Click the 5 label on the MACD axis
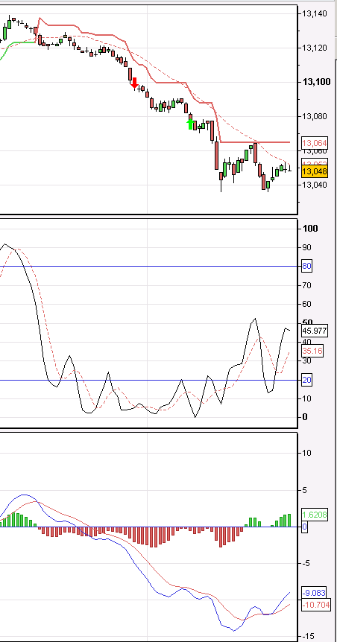Screen dimensions: 337x642 pos(305,490)
